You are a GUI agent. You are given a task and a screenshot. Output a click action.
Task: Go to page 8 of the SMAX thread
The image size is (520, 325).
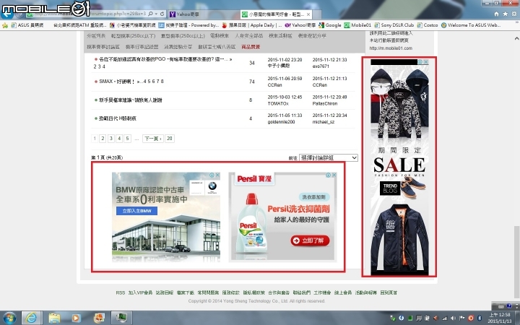coord(162,81)
